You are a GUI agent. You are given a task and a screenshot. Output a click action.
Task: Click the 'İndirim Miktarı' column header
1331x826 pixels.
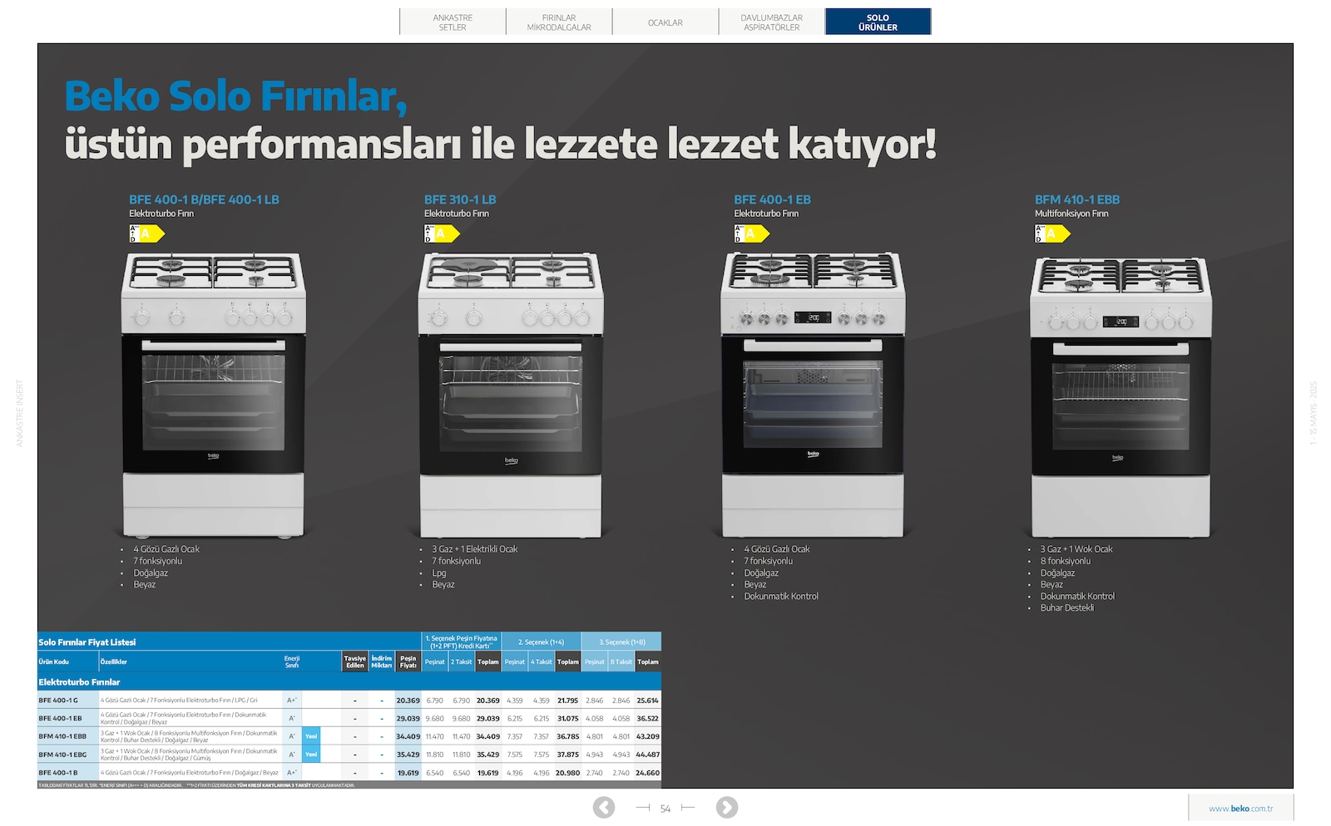[382, 661]
